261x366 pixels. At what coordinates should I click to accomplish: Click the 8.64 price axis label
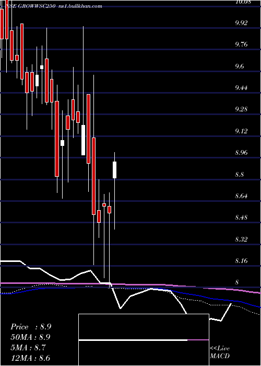point(241,196)
